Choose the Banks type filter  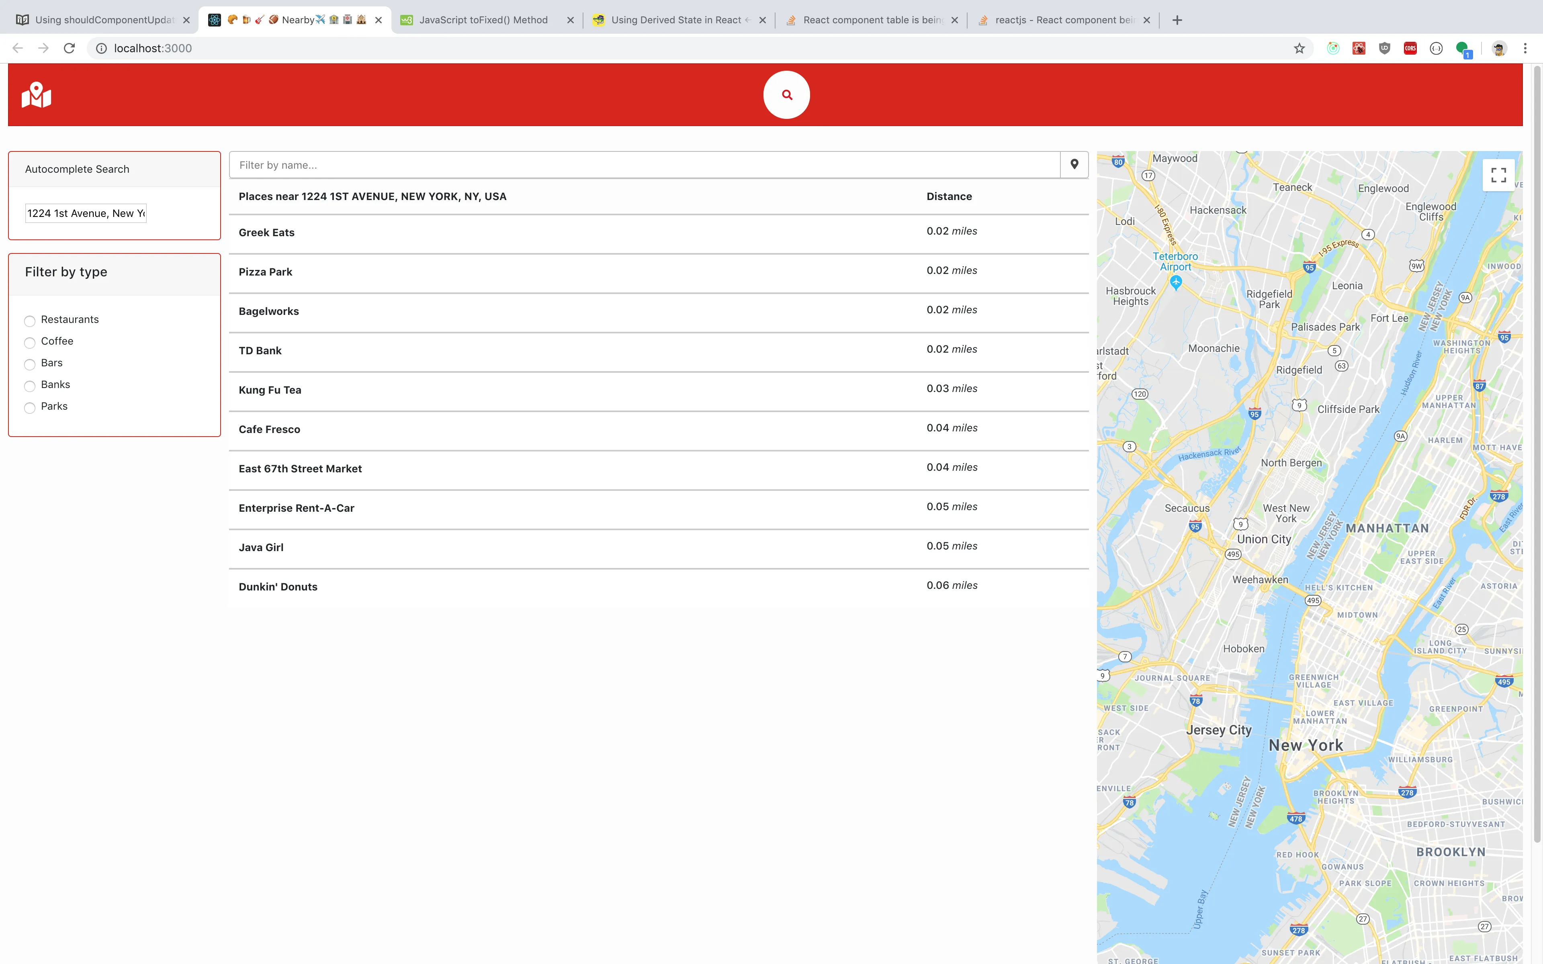tap(30, 386)
